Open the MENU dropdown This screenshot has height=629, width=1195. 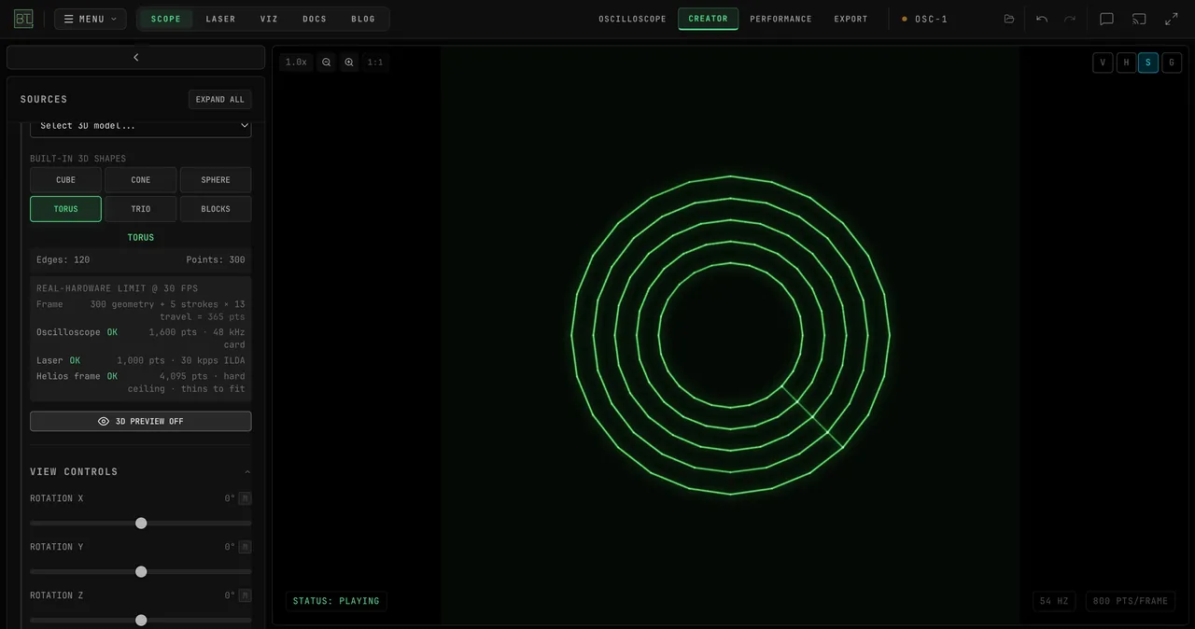pyautogui.click(x=90, y=19)
